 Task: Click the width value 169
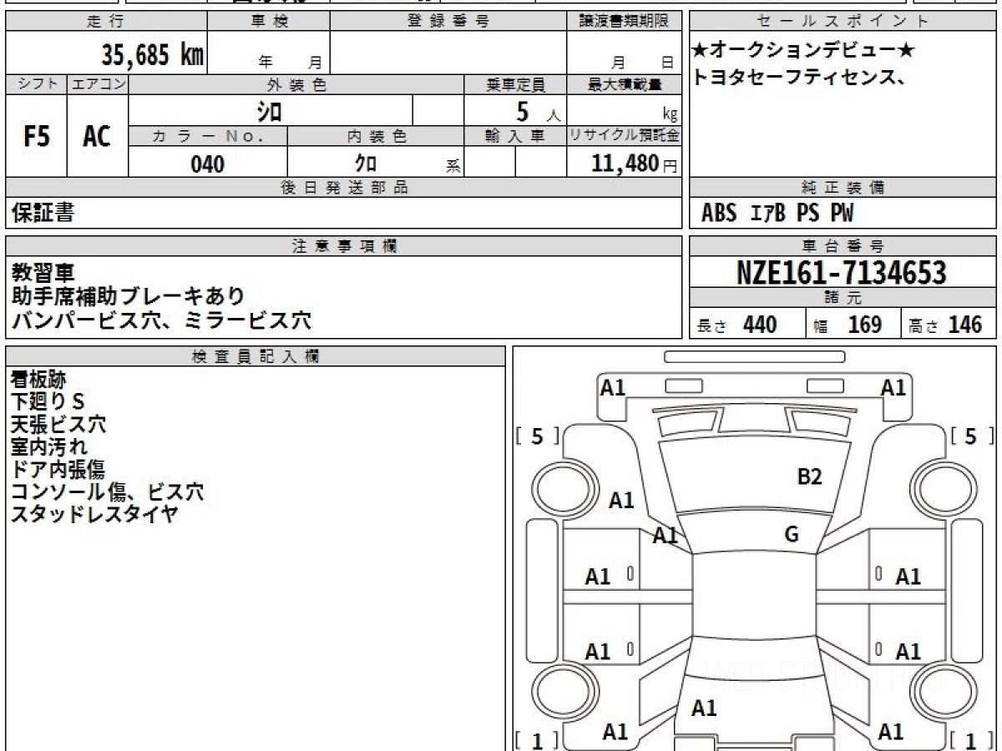coord(864,325)
